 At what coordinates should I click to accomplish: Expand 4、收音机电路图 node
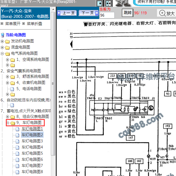[x=7, y=83]
